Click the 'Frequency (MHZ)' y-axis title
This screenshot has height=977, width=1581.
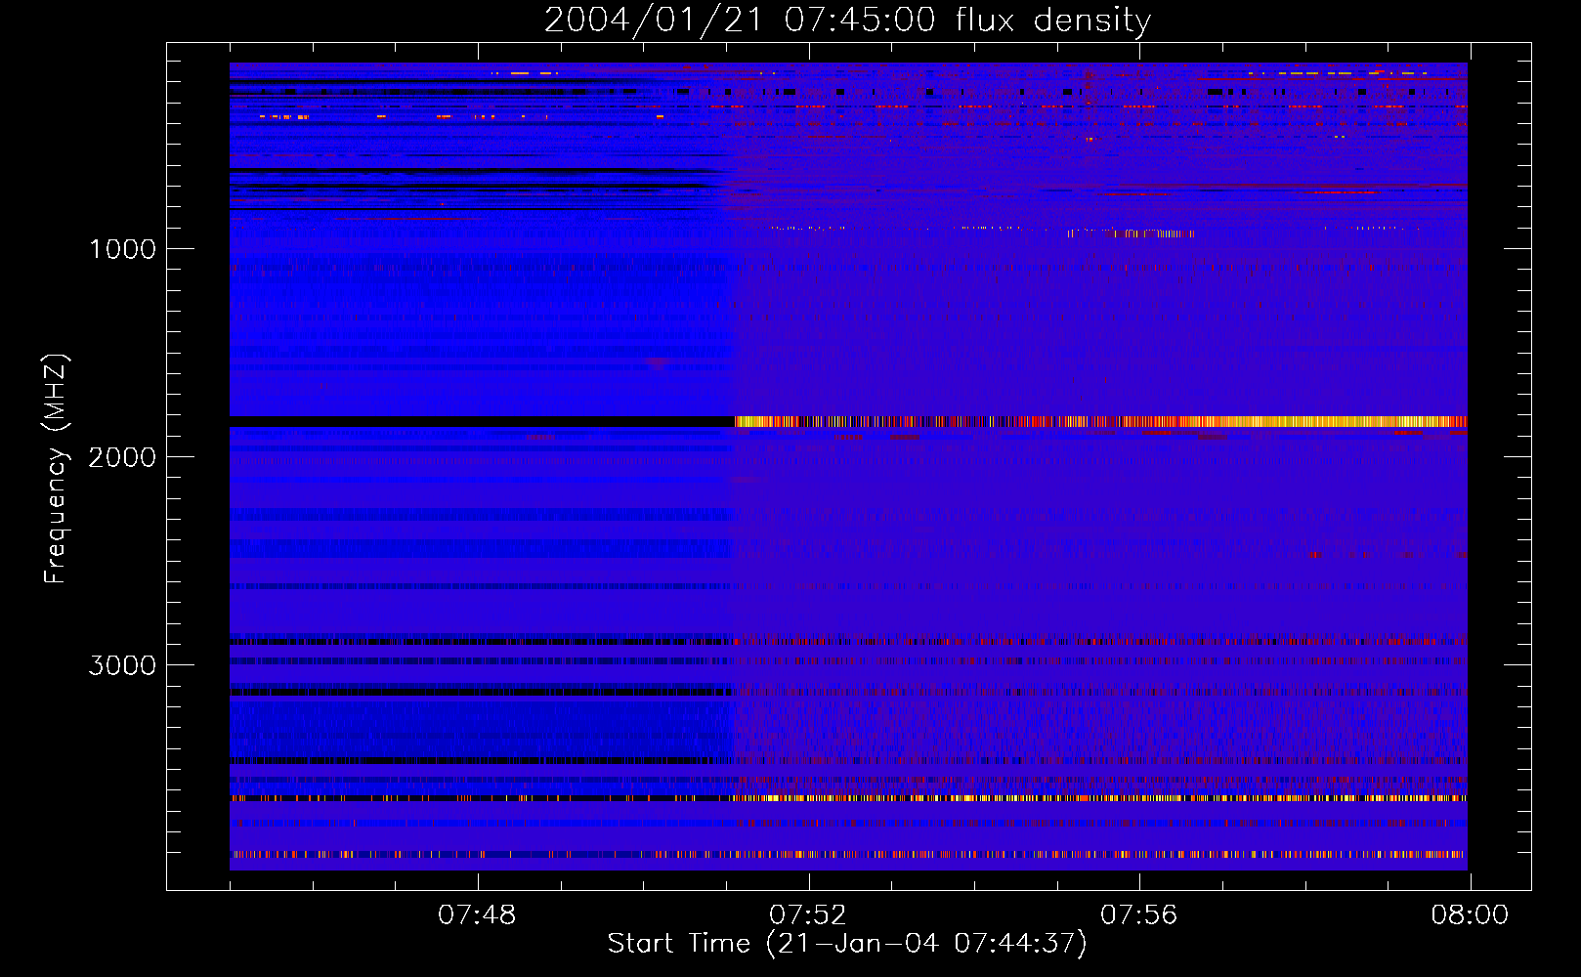(x=56, y=469)
